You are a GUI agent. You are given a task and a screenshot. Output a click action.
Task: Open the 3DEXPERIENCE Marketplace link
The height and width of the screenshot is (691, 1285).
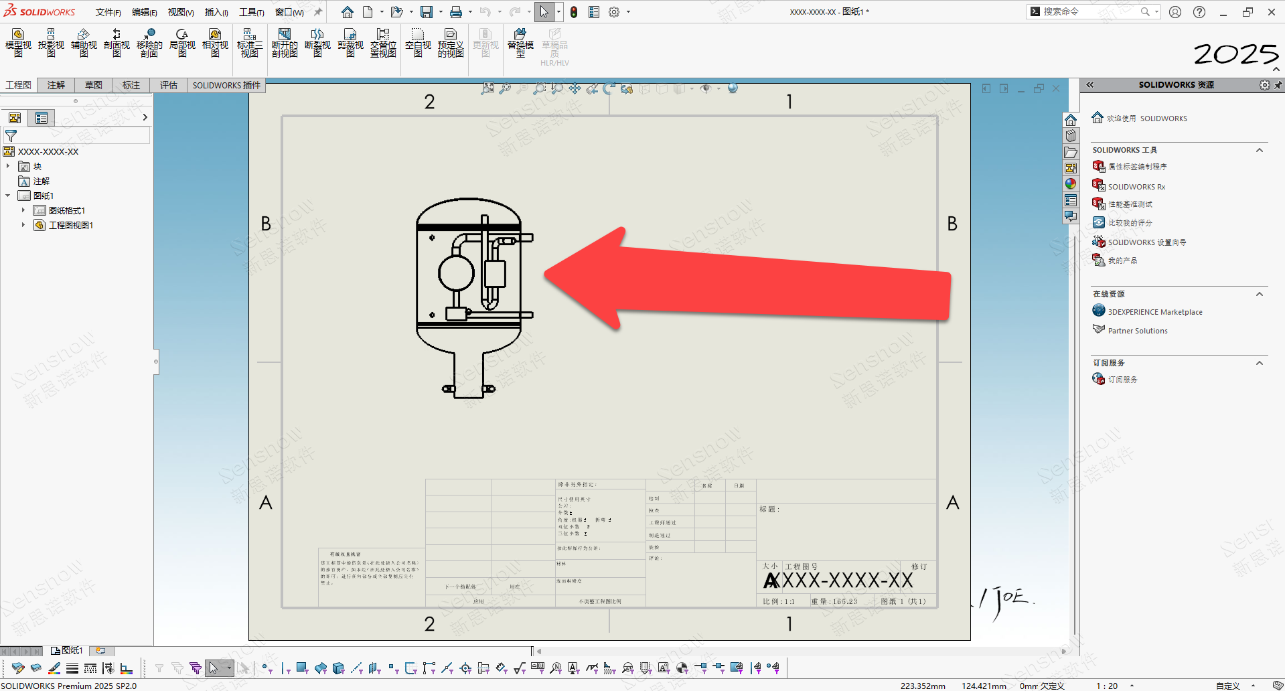(x=1154, y=312)
